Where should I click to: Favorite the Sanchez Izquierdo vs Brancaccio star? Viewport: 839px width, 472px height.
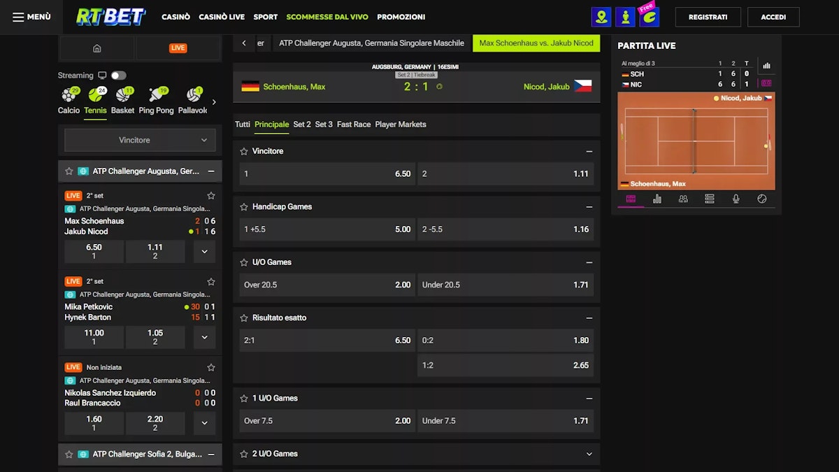coord(211,368)
